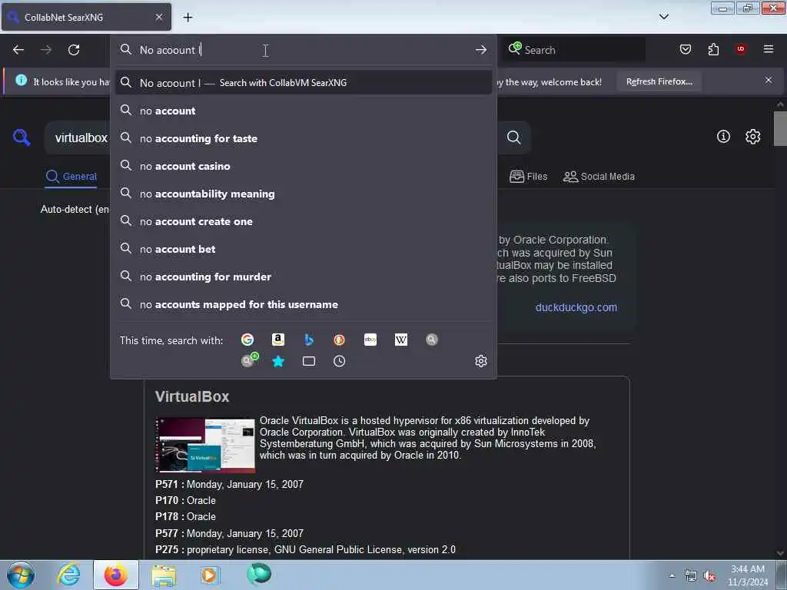Open a new tab with plus button
The height and width of the screenshot is (590, 787).
click(188, 18)
